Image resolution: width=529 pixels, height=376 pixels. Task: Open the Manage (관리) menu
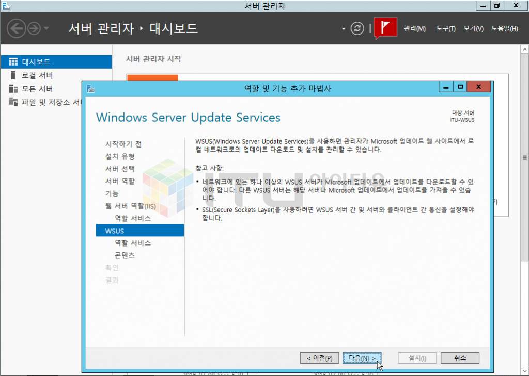pos(414,29)
